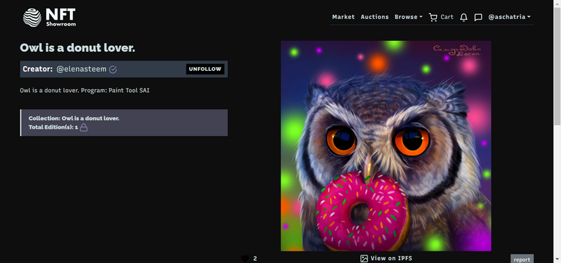
Task: Open the @aschatria account dropdown
Action: (509, 17)
